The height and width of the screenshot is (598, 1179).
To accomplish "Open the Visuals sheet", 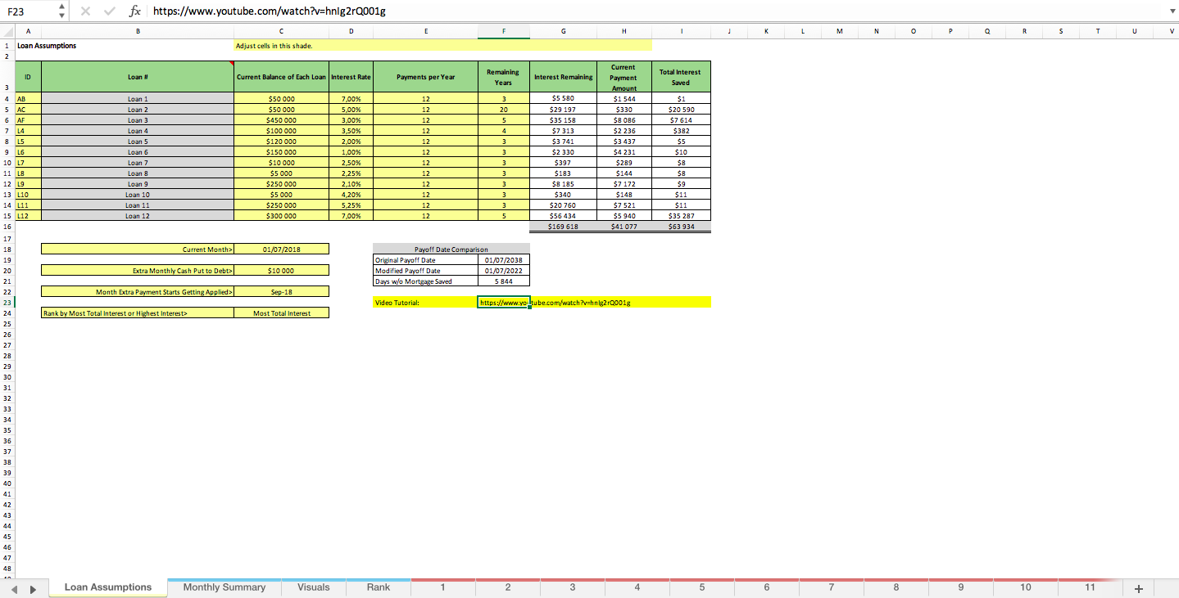I will 312,587.
